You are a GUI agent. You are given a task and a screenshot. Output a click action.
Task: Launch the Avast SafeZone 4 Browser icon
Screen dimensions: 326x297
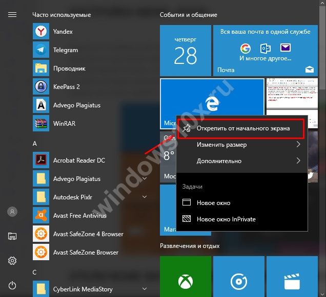point(41,234)
